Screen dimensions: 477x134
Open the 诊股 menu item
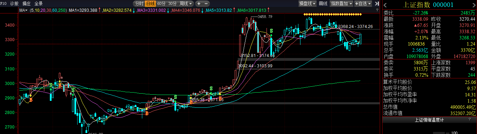click(14, 3)
